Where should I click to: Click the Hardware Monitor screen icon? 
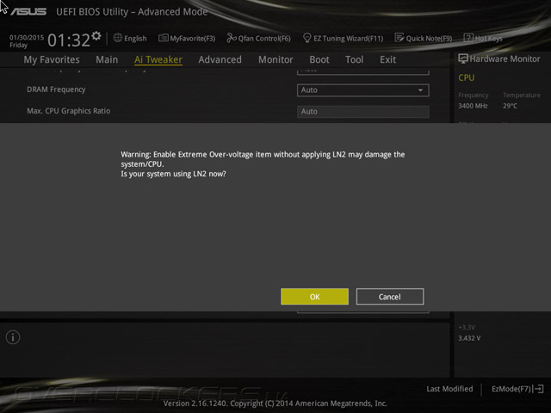click(463, 59)
